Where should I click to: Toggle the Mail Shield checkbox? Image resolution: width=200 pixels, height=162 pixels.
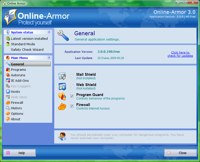[72, 76]
